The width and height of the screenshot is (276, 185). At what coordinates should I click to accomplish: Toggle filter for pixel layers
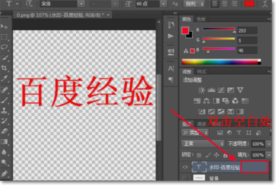pyautogui.click(x=220, y=133)
